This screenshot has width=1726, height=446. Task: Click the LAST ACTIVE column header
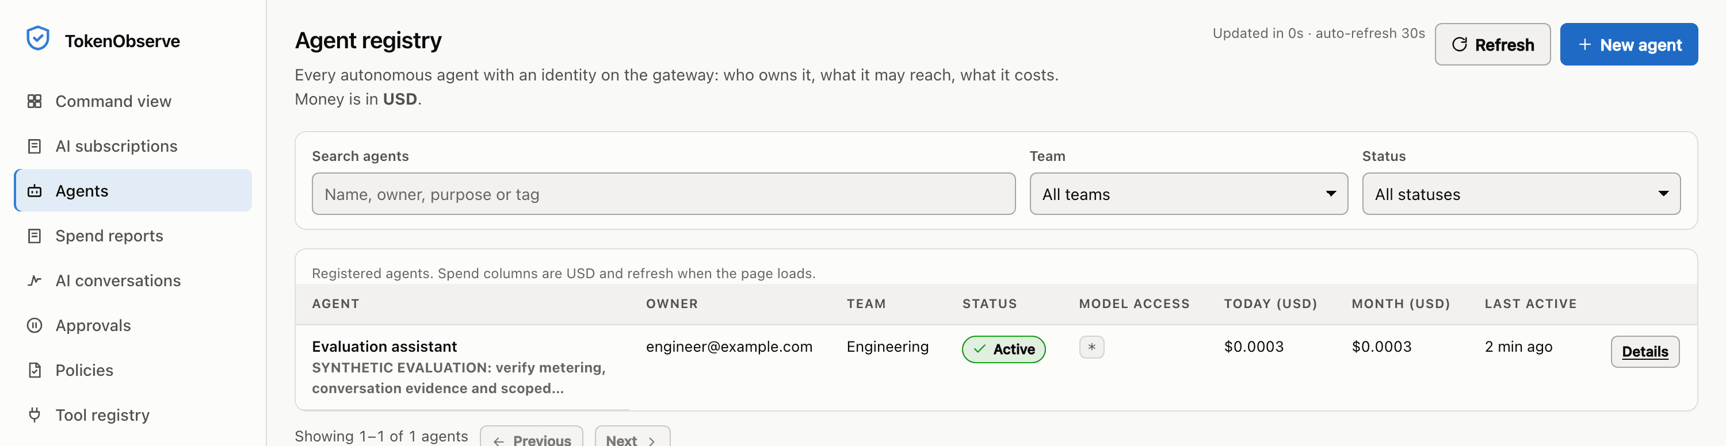1531,303
